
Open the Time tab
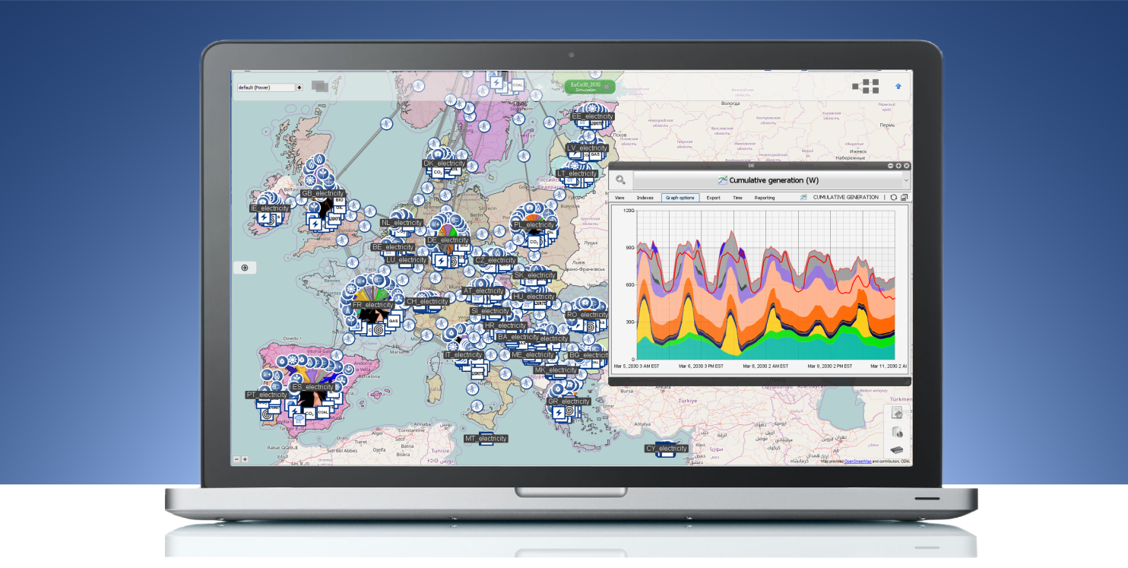737,198
